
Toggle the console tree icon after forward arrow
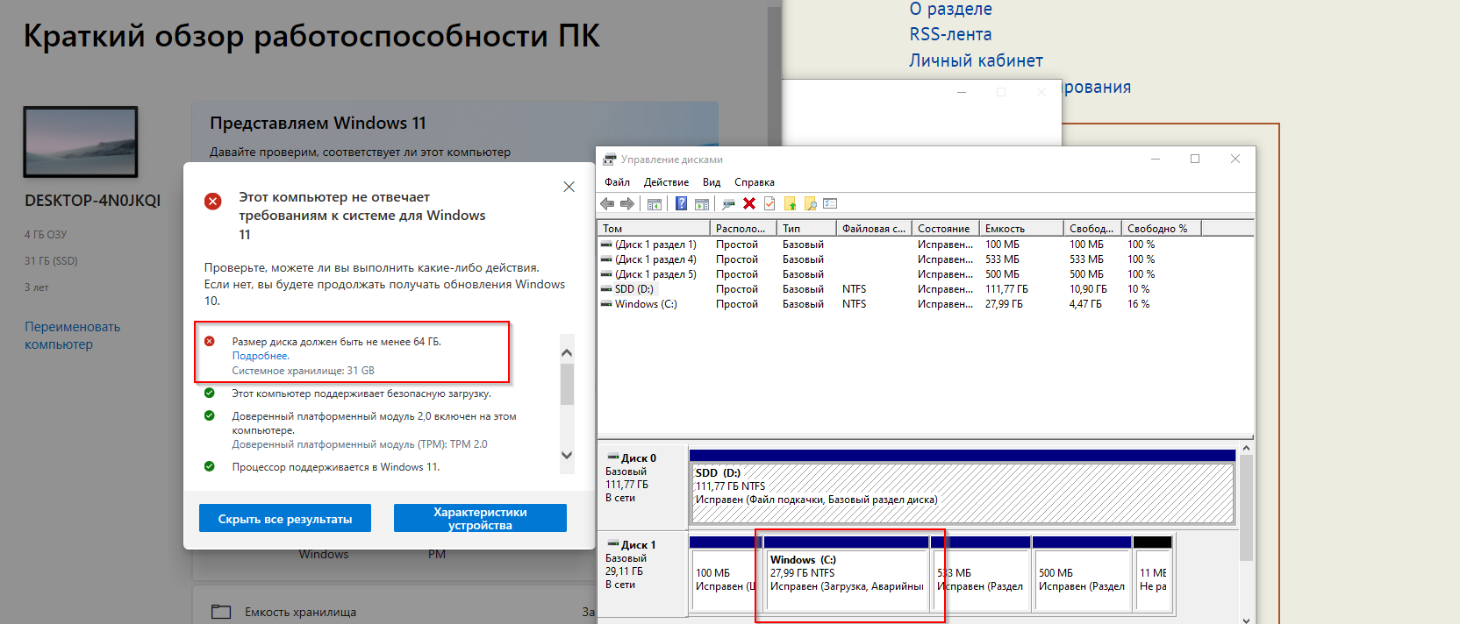pyautogui.click(x=655, y=204)
